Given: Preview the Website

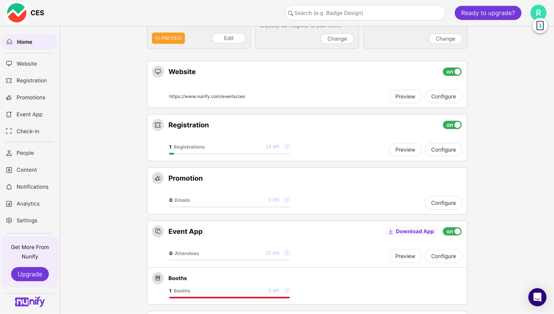Looking at the screenshot, I should coord(405,97).
